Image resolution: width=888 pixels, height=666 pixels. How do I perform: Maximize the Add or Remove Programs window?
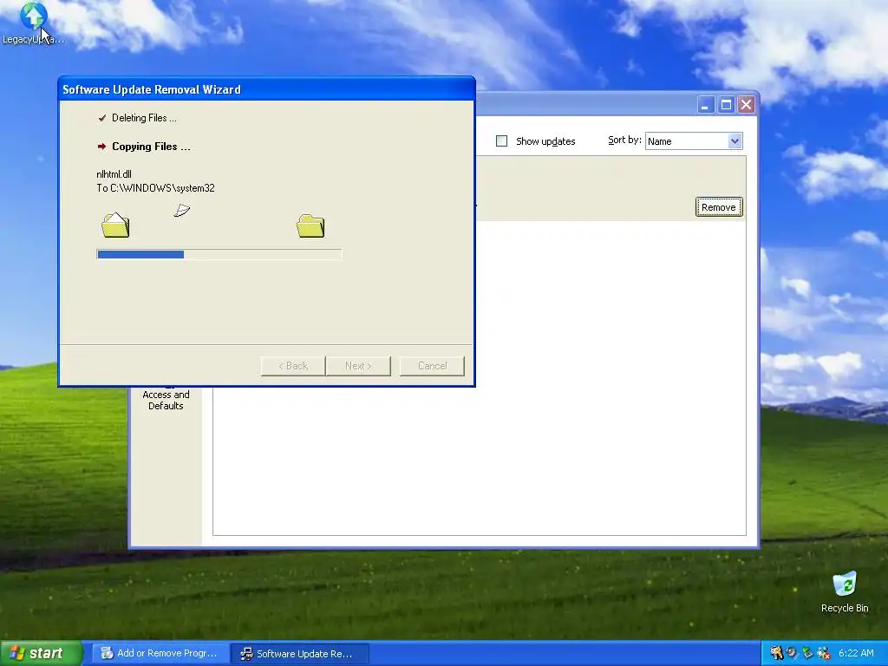(x=726, y=105)
